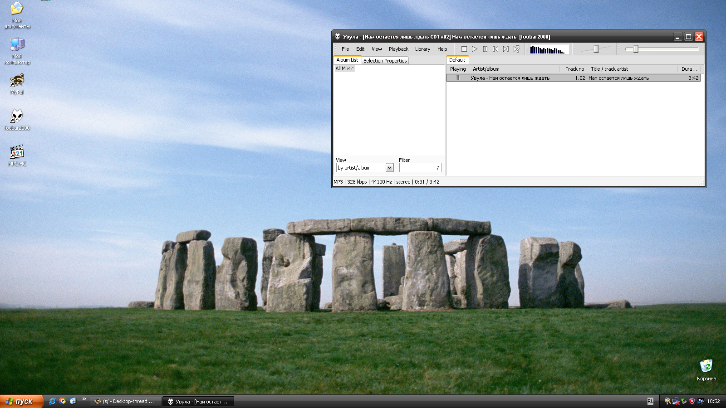Click the random playback button
This screenshot has width=726, height=408.
(x=516, y=49)
